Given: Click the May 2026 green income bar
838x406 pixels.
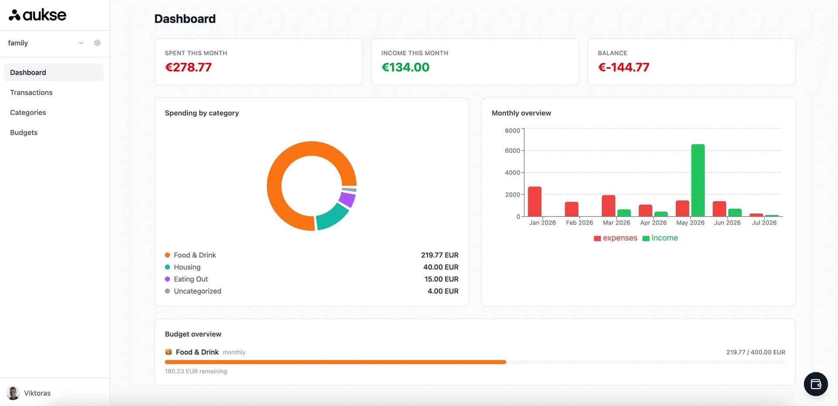Looking at the screenshot, I should [698, 180].
